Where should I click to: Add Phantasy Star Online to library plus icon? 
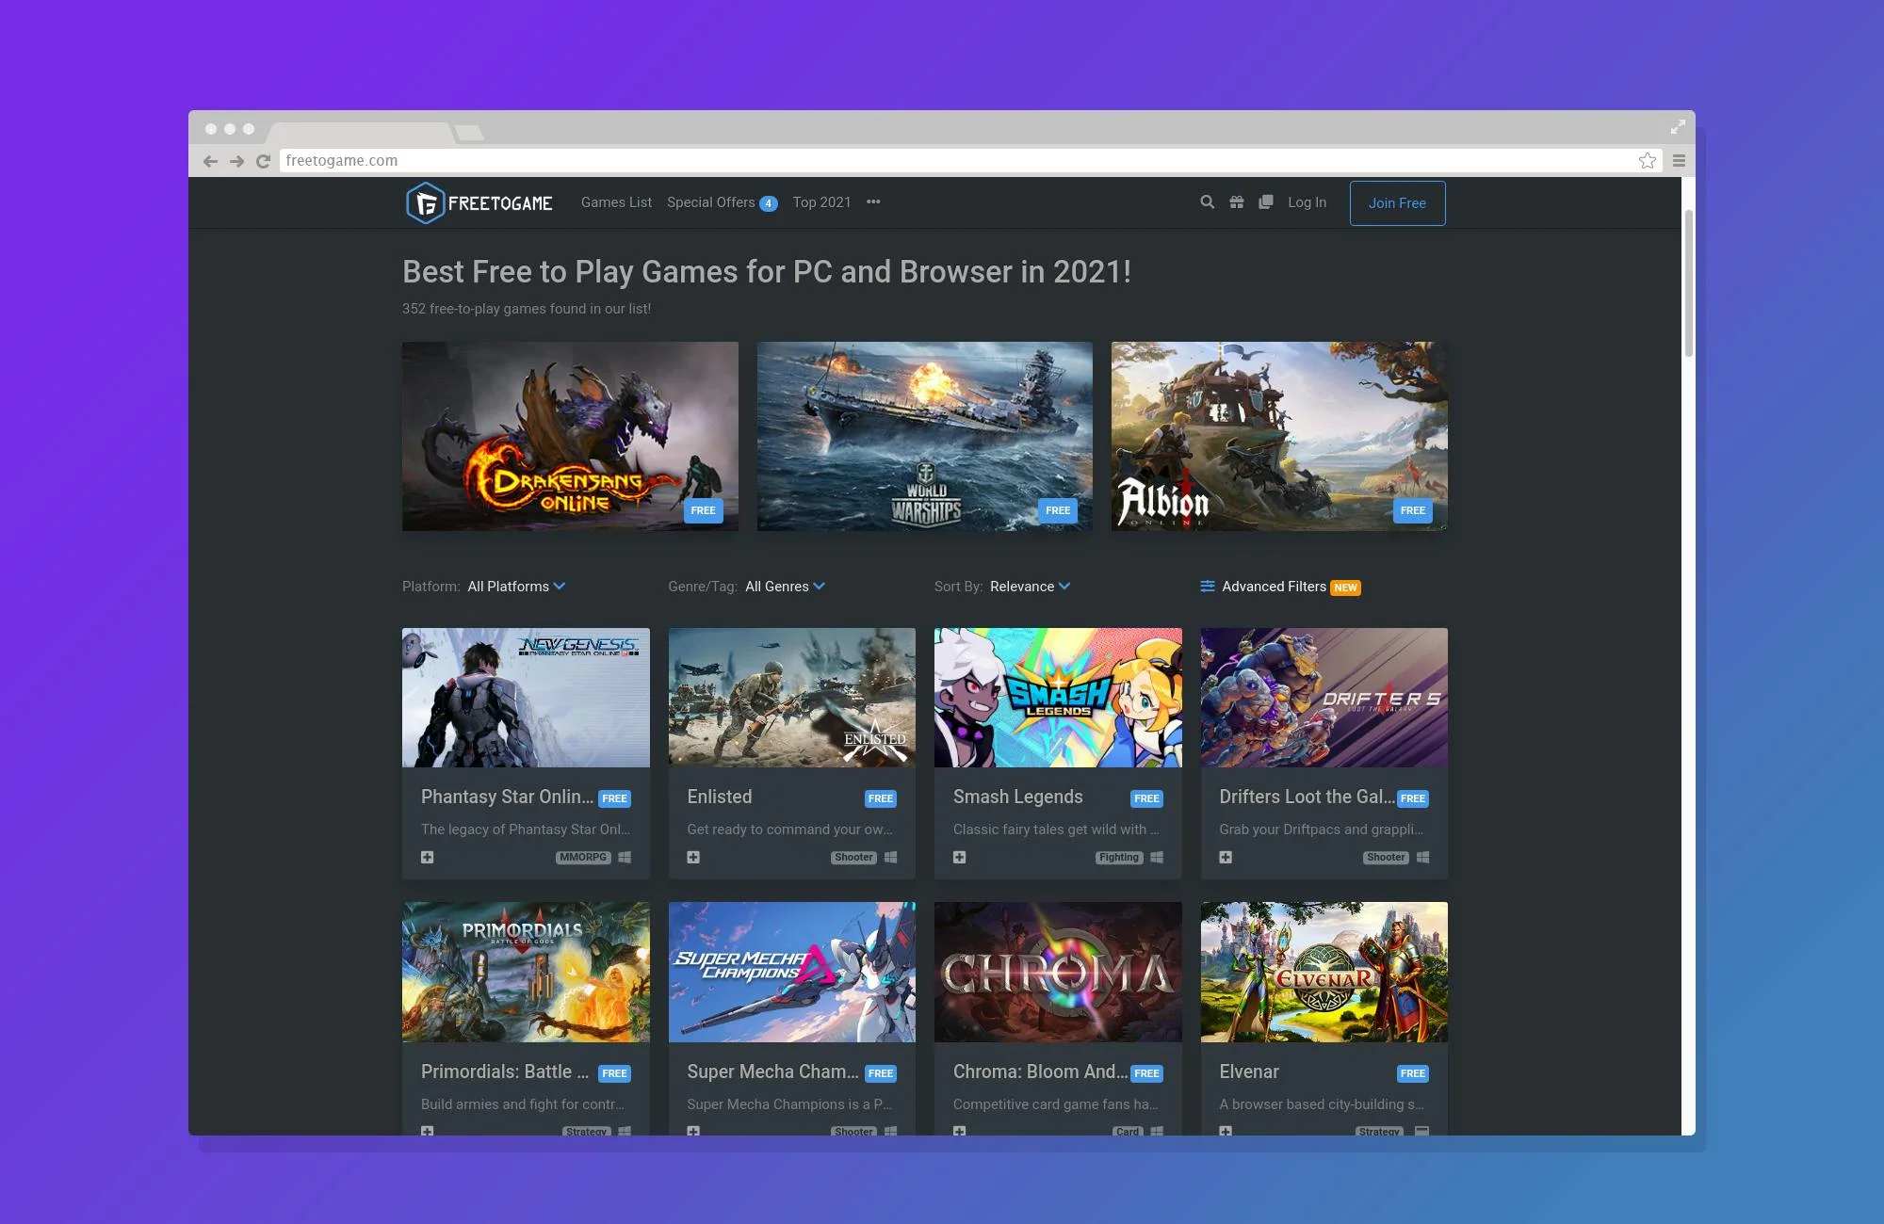click(428, 857)
